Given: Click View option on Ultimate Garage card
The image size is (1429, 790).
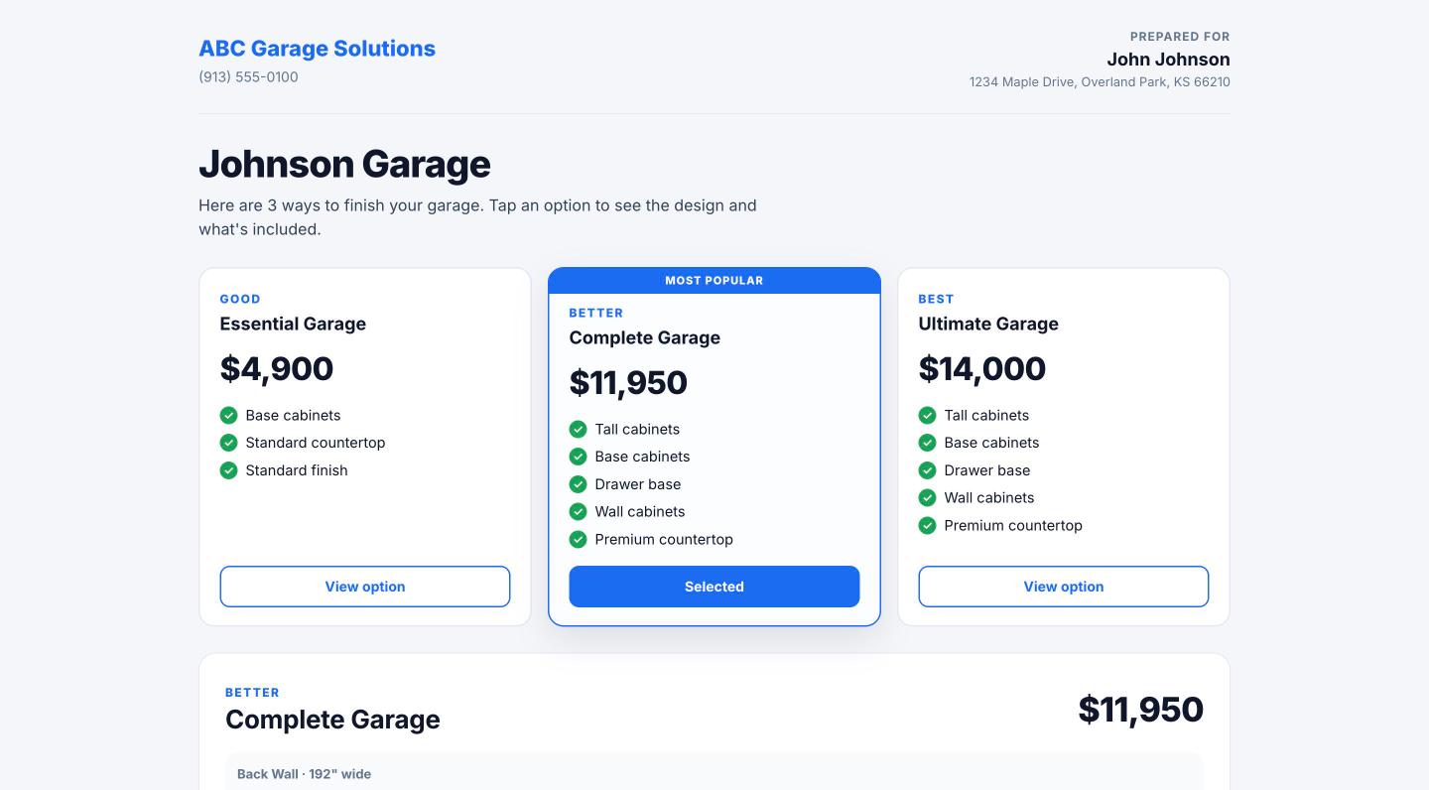Looking at the screenshot, I should pos(1064,587).
